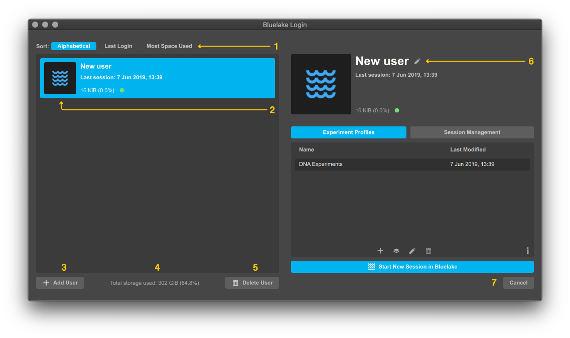Sort users by Alphabetical
The image size is (570, 338).
74,46
